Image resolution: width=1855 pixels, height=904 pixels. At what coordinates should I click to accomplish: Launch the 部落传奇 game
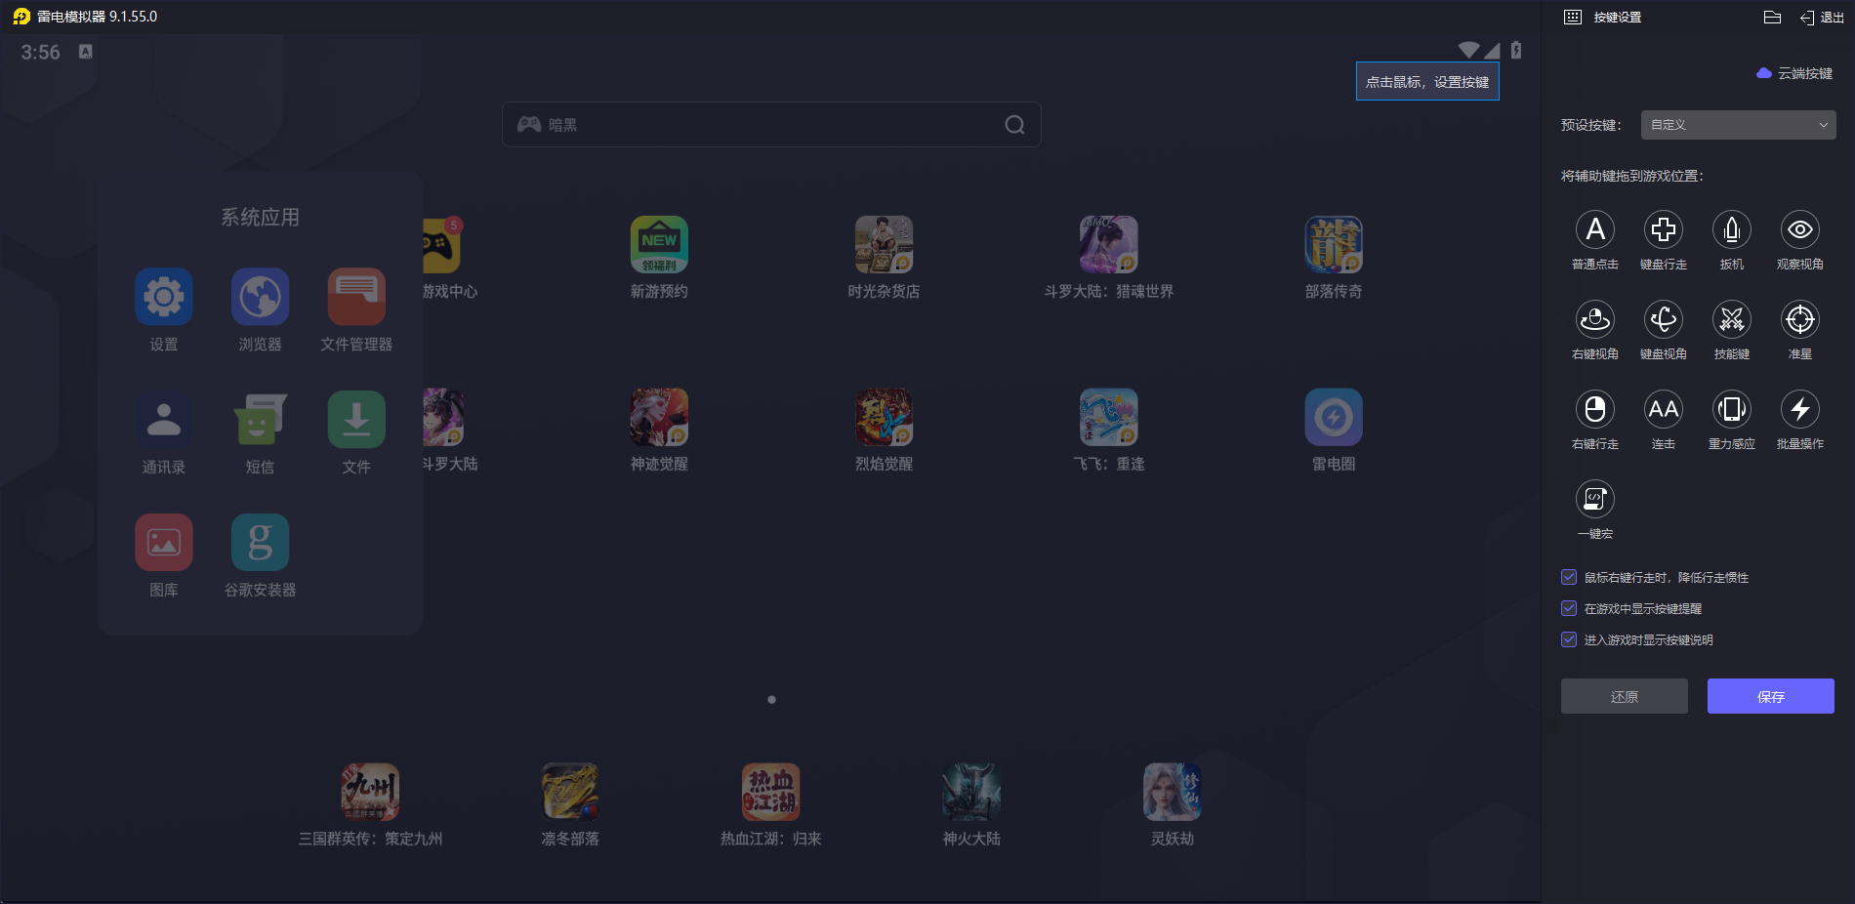(x=1334, y=245)
